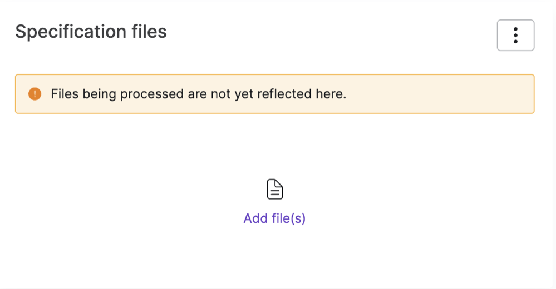Expand the kebab menu beside Specification files
The width and height of the screenshot is (556, 289).
pyautogui.click(x=515, y=36)
